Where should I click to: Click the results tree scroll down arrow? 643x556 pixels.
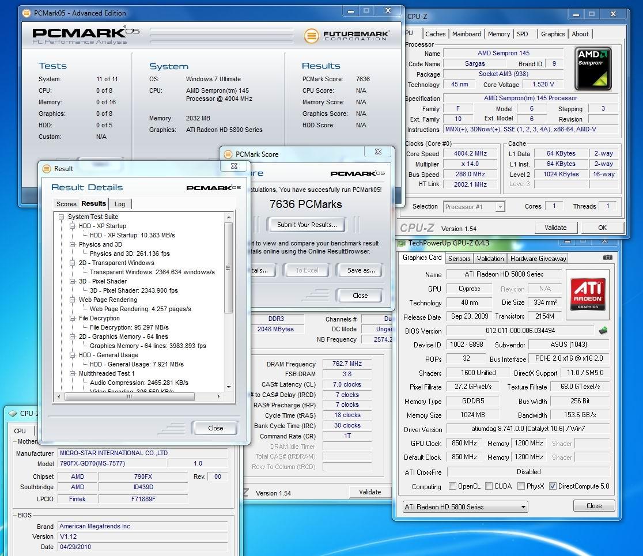point(228,387)
